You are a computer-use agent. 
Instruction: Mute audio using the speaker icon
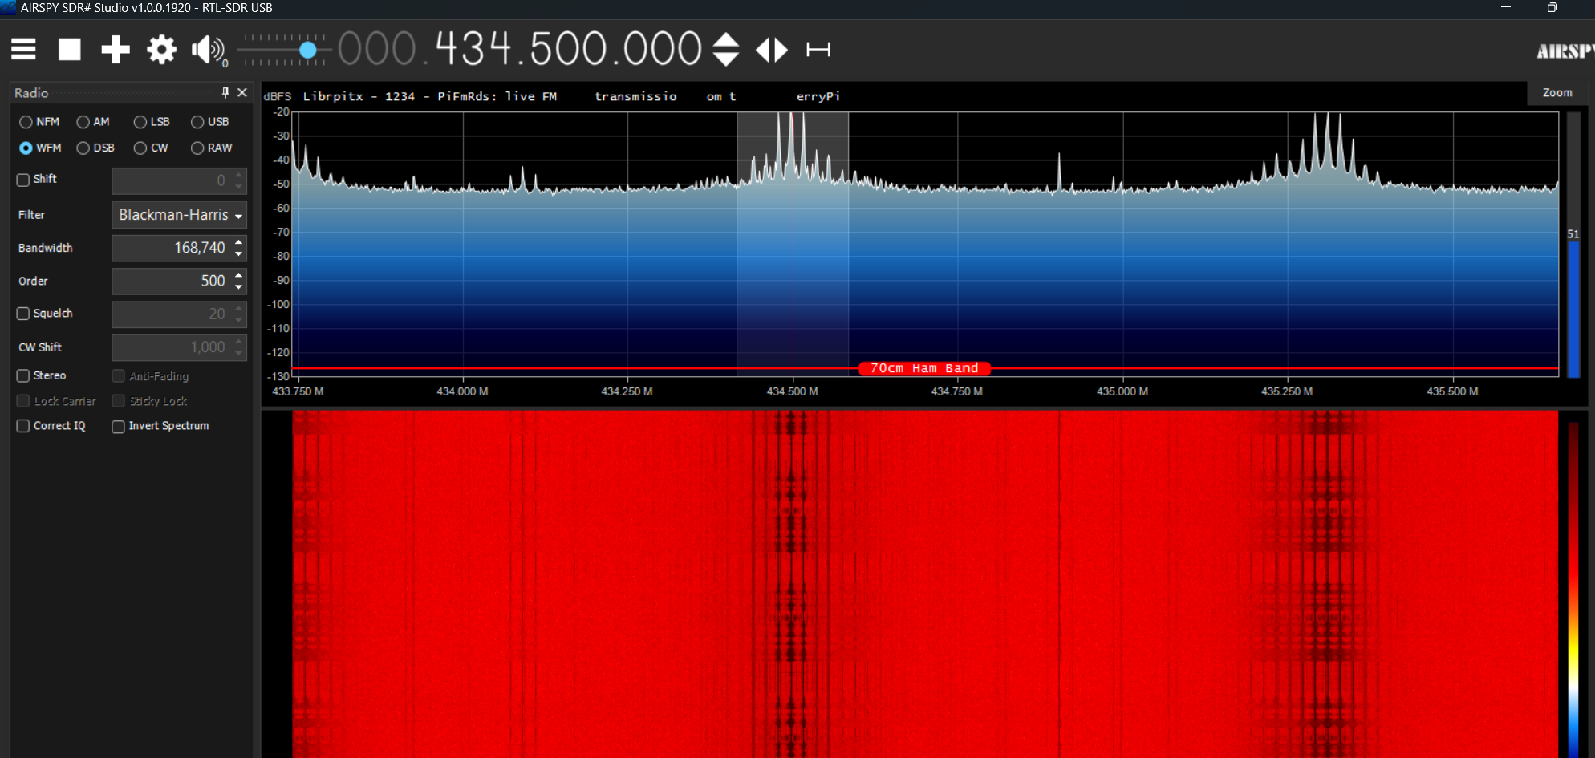[x=205, y=49]
